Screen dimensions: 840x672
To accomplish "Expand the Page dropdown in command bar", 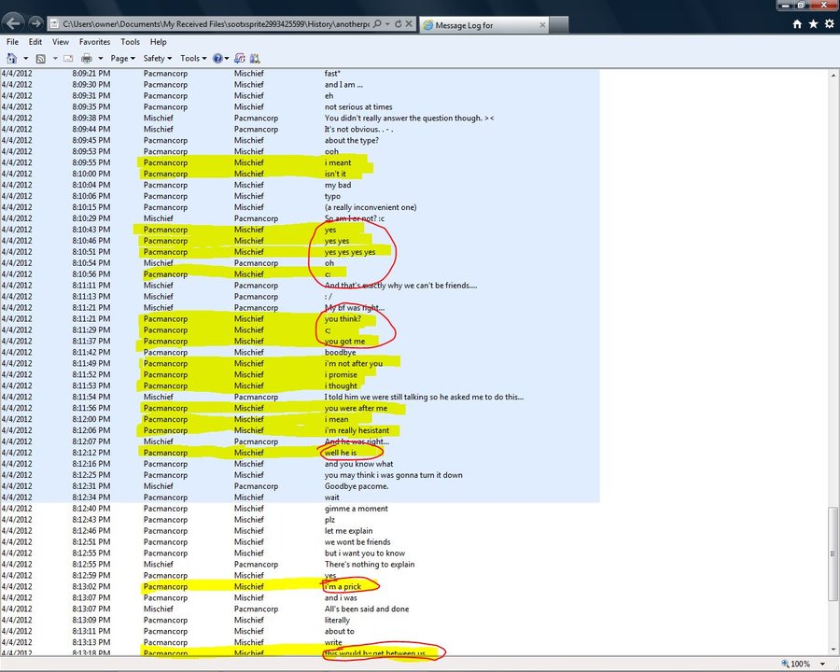I will [121, 58].
